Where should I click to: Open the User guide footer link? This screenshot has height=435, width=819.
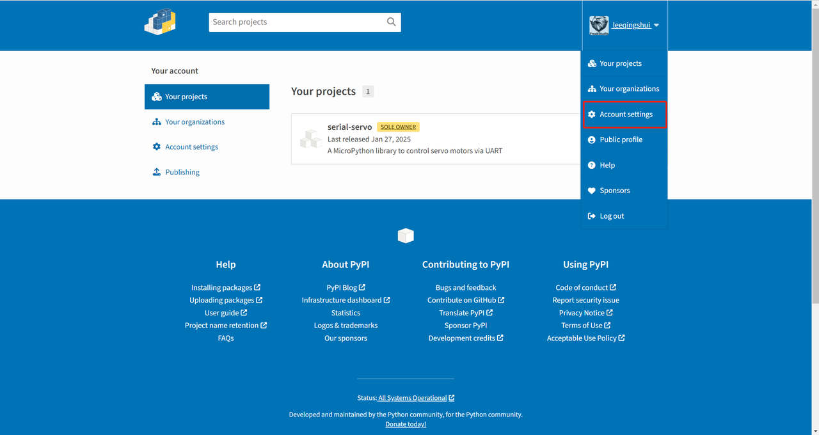coord(226,313)
